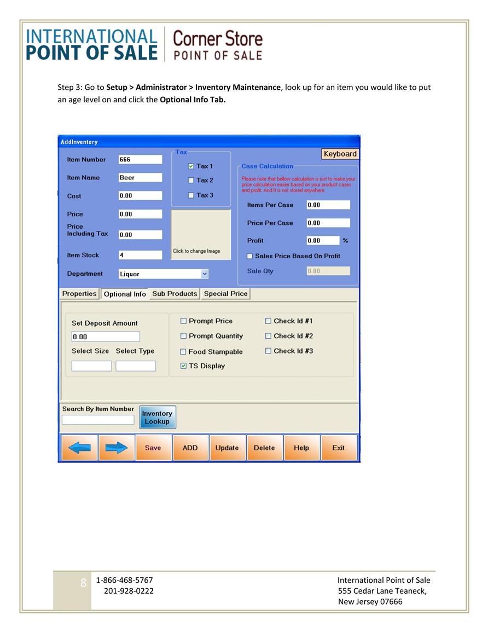Click the Case Calculation group label
Screen dimensions: 488x632
(267, 166)
